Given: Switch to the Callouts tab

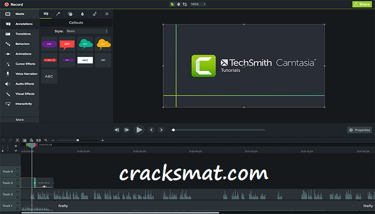Looking at the screenshot, I should [46, 14].
